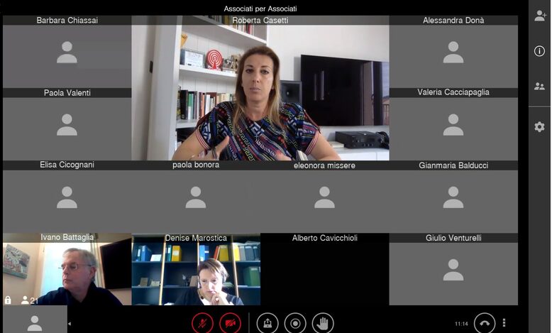Click the self-view avatar thumbnail
The image size is (552, 333).
click(x=35, y=320)
